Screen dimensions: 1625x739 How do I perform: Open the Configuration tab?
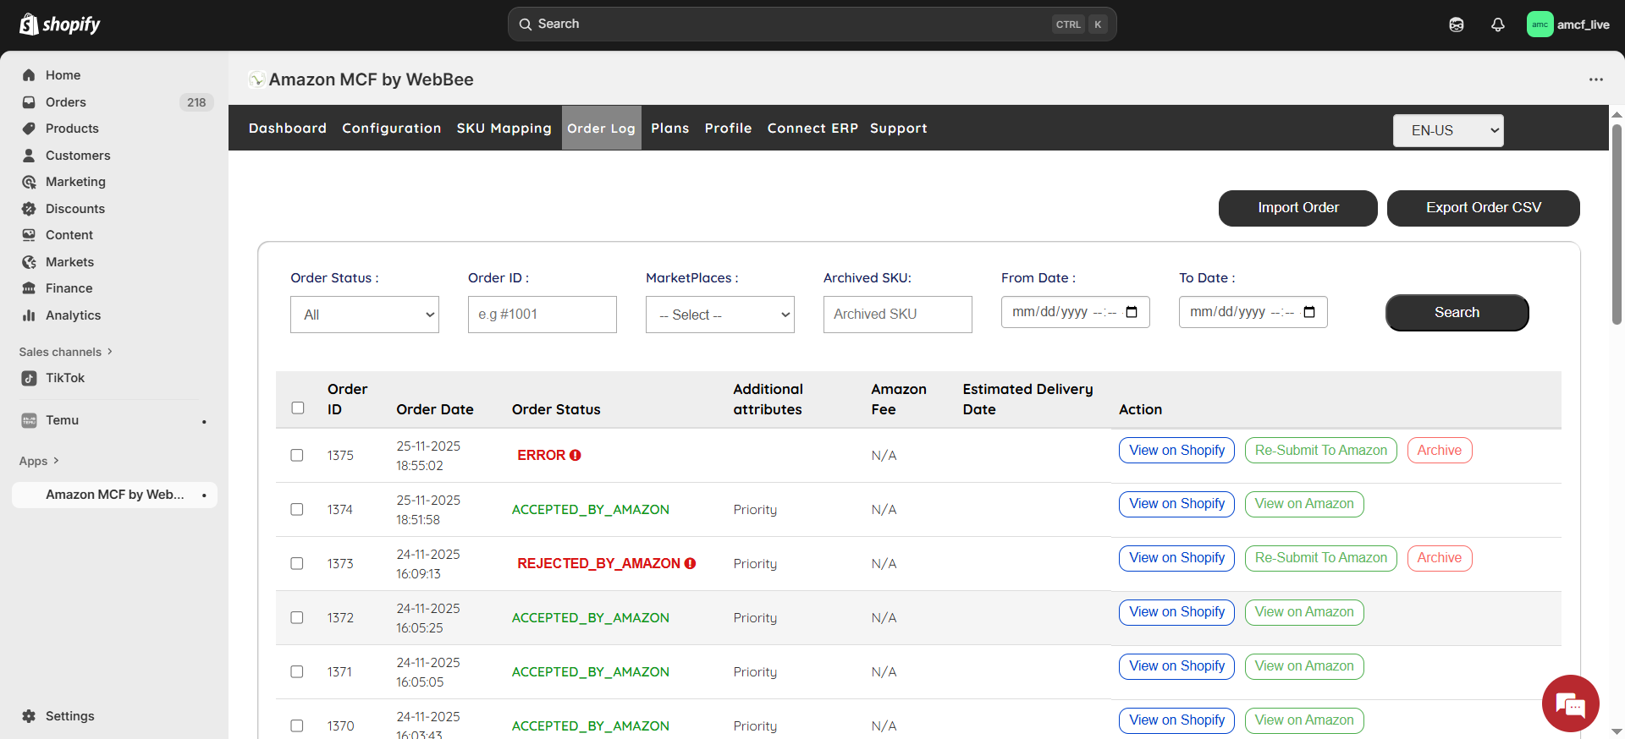[x=391, y=128]
